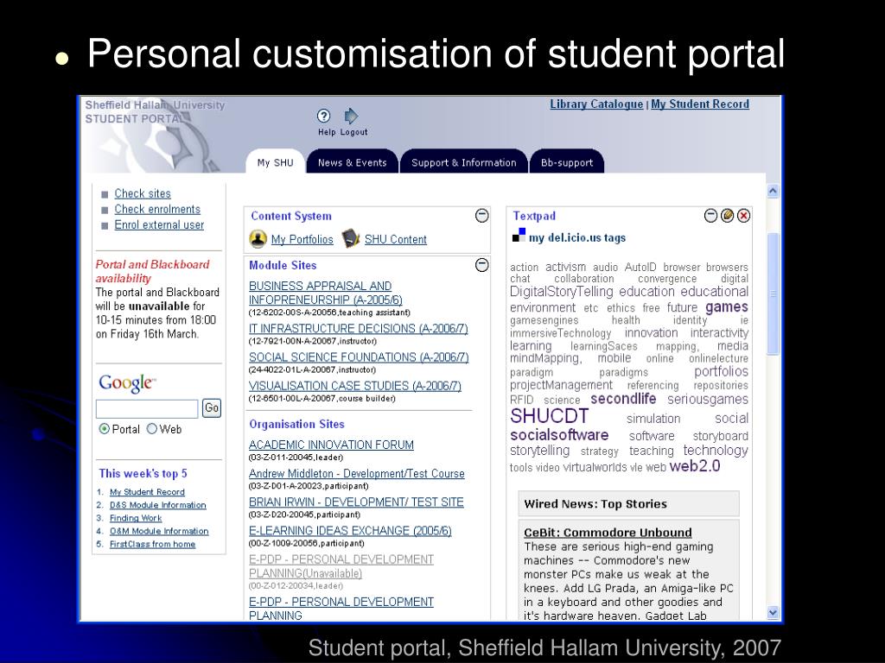This screenshot has height=663, width=885.
Task: Click the games tag
Action: click(x=726, y=307)
